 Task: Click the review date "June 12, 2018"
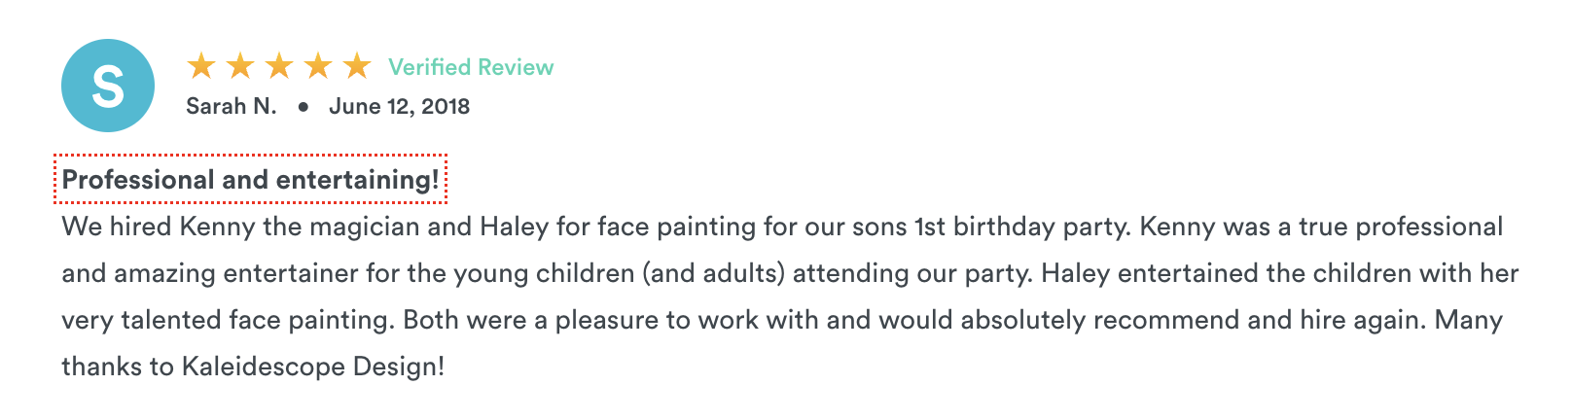(x=399, y=106)
